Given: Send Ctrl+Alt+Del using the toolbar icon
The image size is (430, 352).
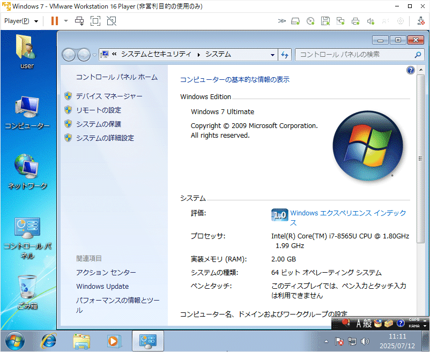Looking at the screenshot, I should 420,21.
